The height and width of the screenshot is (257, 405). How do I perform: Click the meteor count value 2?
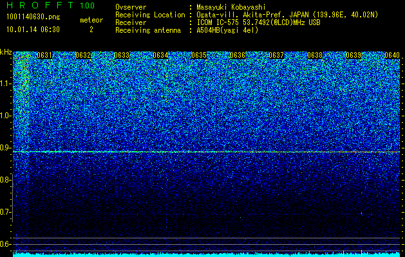click(91, 30)
